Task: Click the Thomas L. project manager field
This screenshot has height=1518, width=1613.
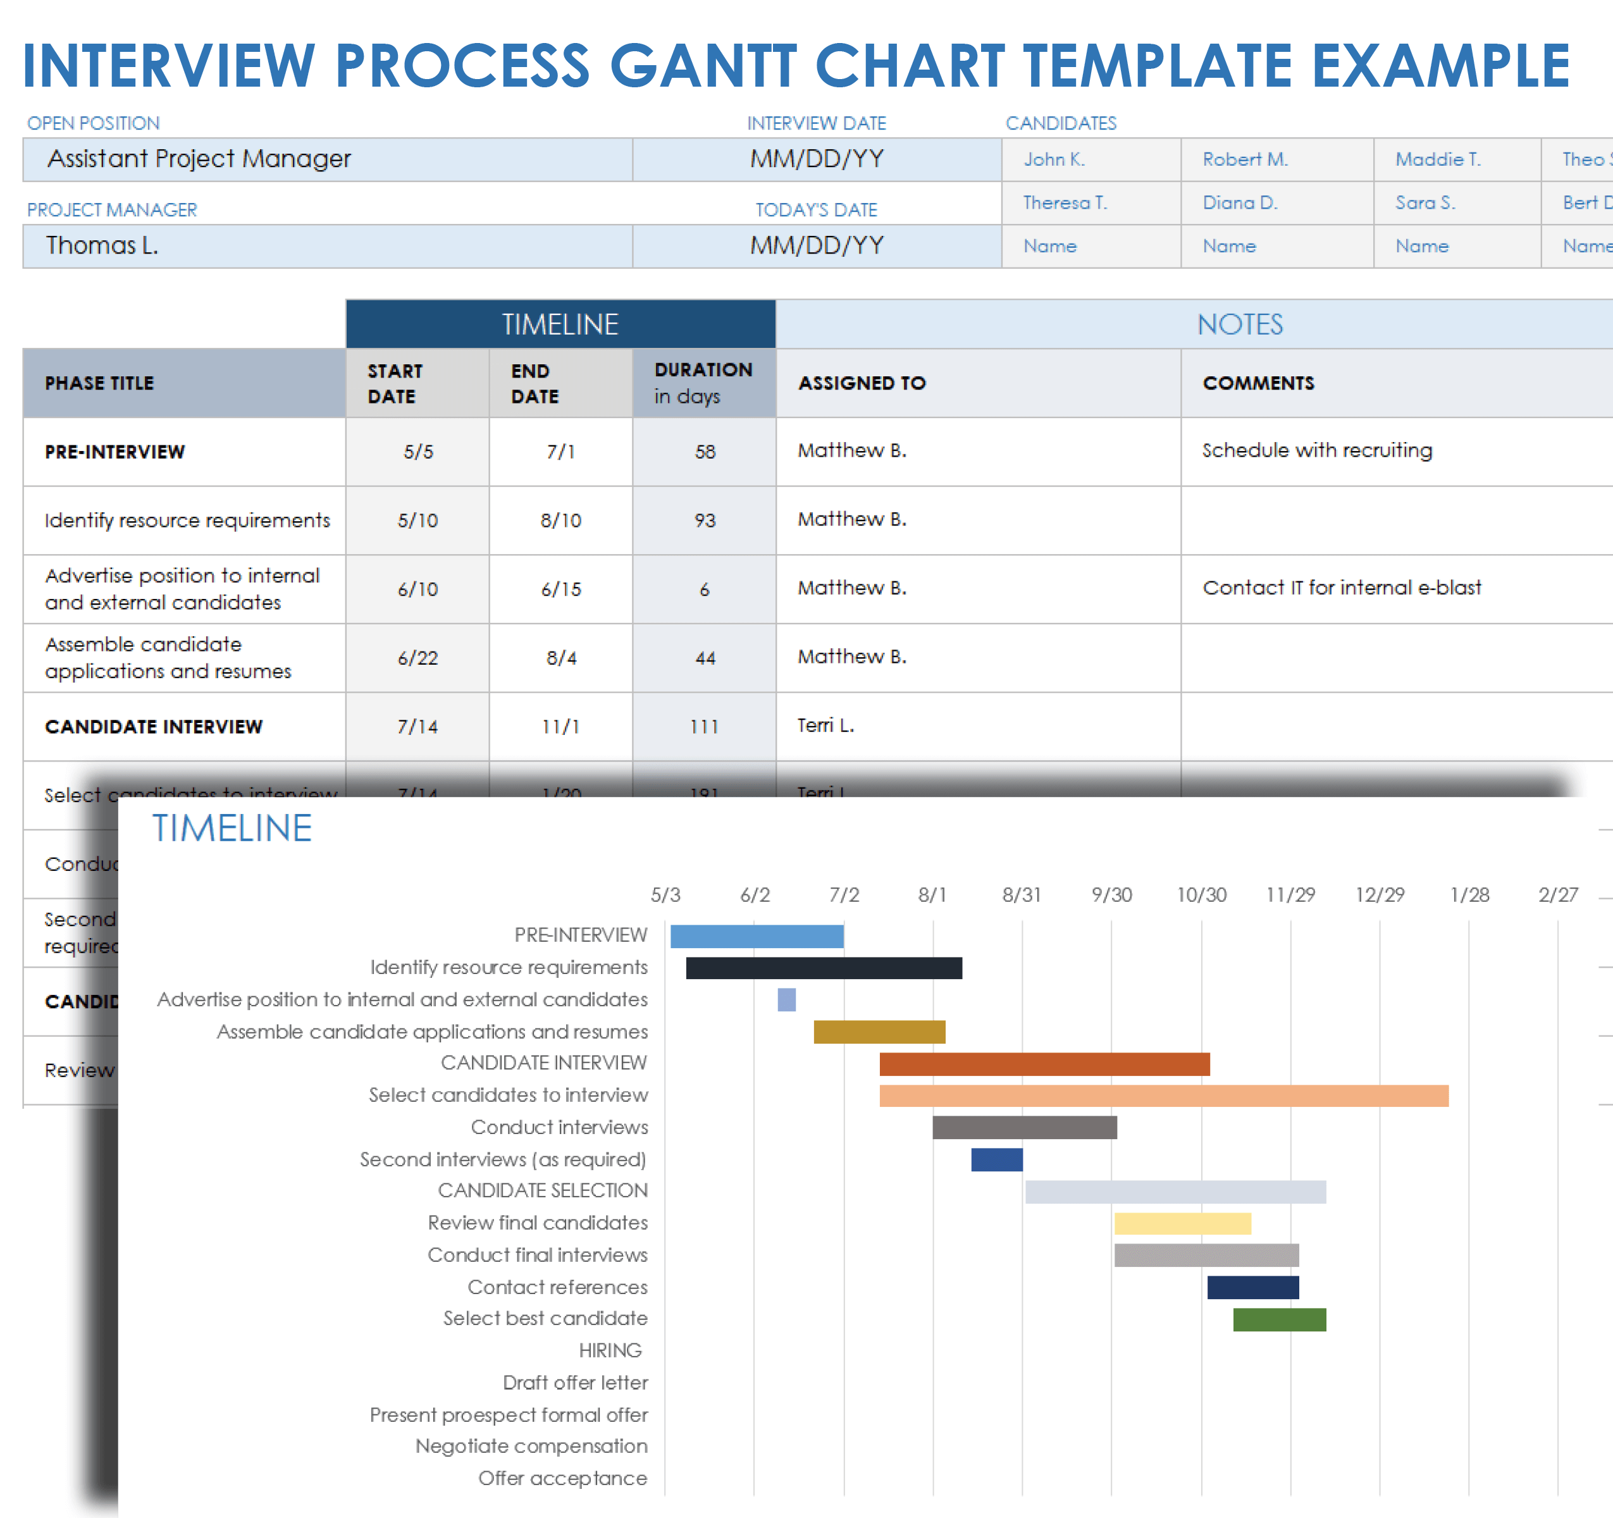Action: (x=327, y=246)
